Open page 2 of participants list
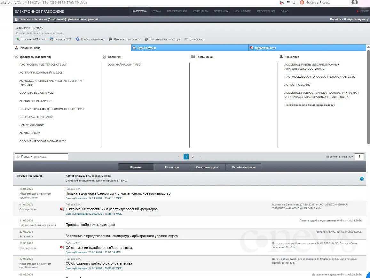 pos(193,157)
